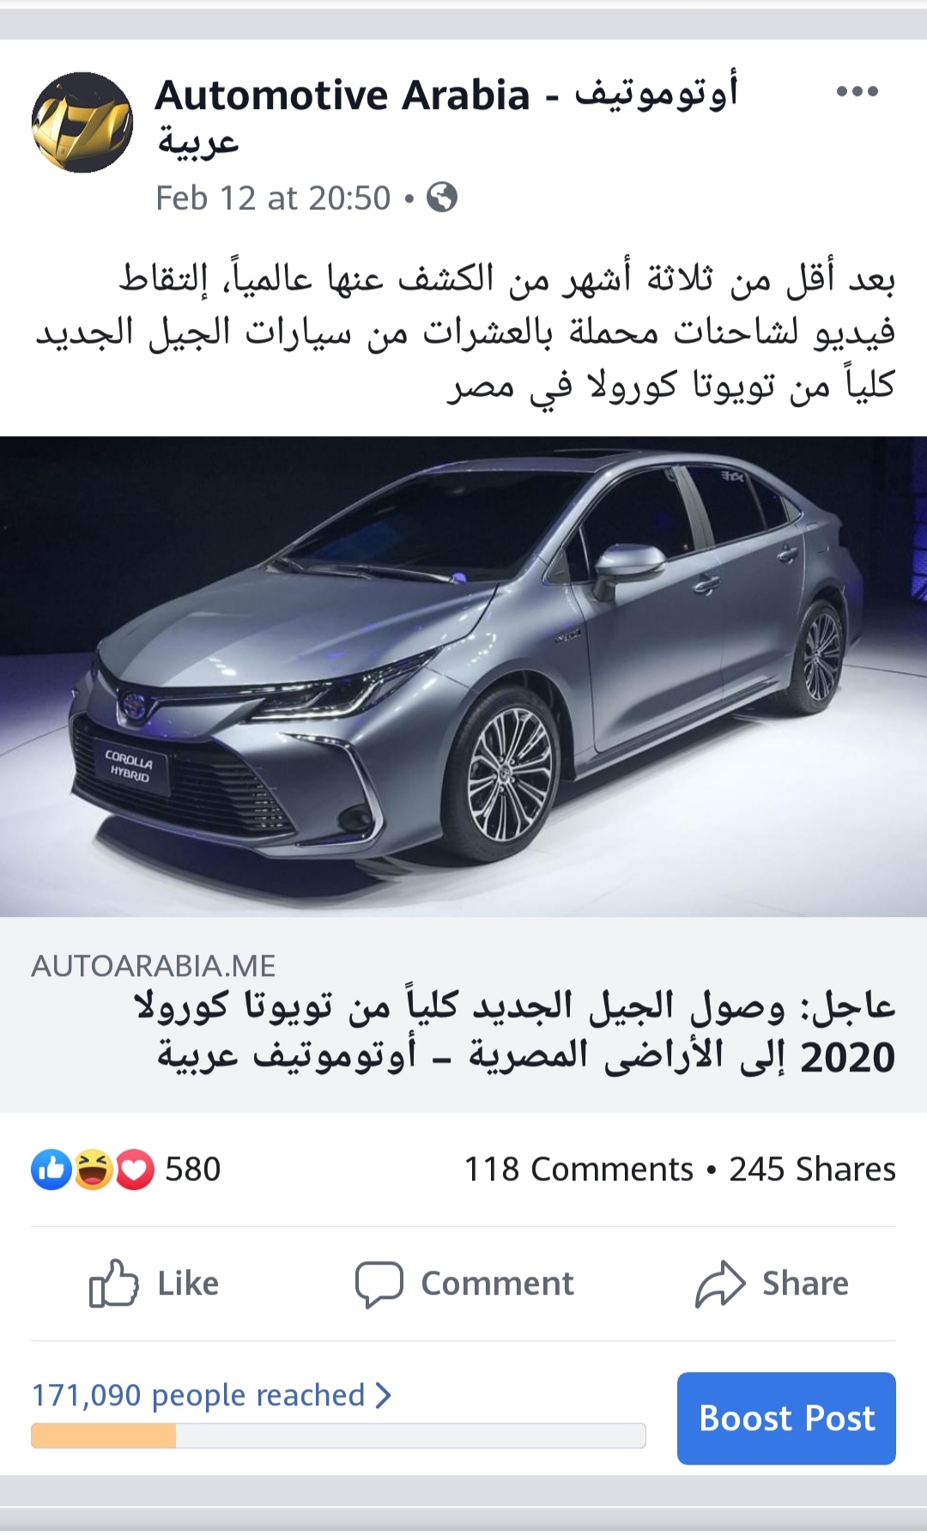The width and height of the screenshot is (927, 1536).
Task: Expand the people reached chevron arrow
Action: click(384, 1395)
